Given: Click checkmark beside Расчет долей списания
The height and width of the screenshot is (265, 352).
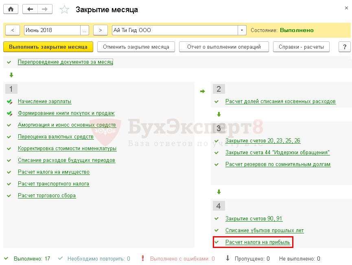Looking at the screenshot, I should coord(216,101).
